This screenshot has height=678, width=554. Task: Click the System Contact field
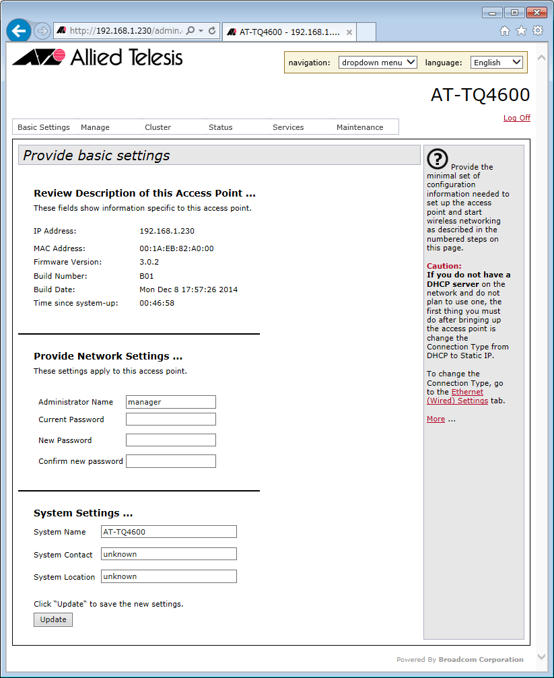tap(169, 554)
